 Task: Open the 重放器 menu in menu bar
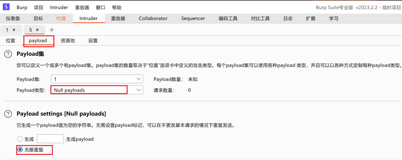point(82,7)
